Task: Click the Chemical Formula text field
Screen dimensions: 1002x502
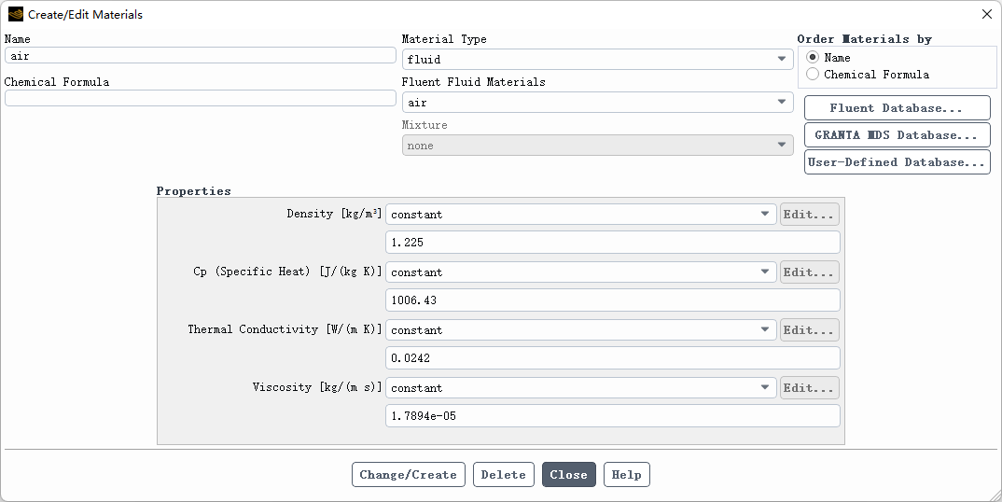Action: pyautogui.click(x=201, y=99)
